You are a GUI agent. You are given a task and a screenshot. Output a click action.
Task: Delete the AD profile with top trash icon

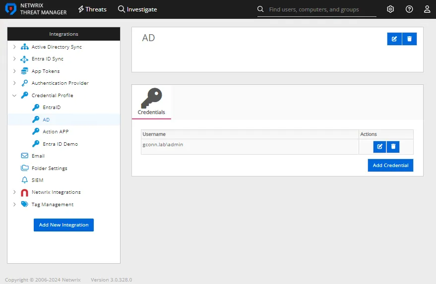point(409,39)
